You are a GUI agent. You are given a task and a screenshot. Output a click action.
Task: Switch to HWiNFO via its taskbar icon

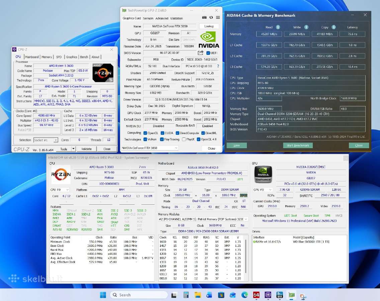click(279, 295)
